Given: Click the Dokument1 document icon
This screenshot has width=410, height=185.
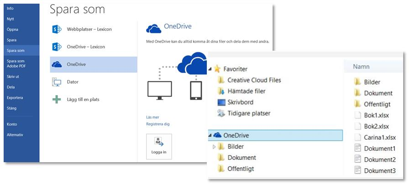Looking at the screenshot, I should [x=357, y=148].
